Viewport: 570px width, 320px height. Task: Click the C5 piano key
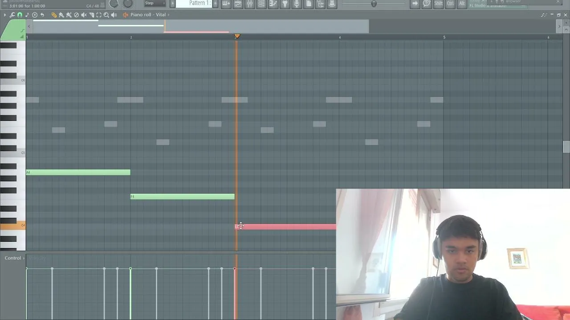pyautogui.click(x=13, y=153)
